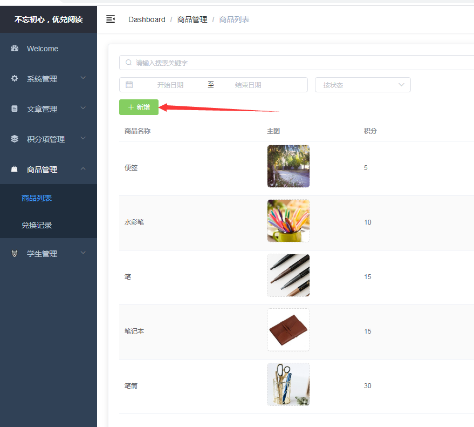Click the calendar icon in date range
474x427 pixels.
[x=129, y=85]
